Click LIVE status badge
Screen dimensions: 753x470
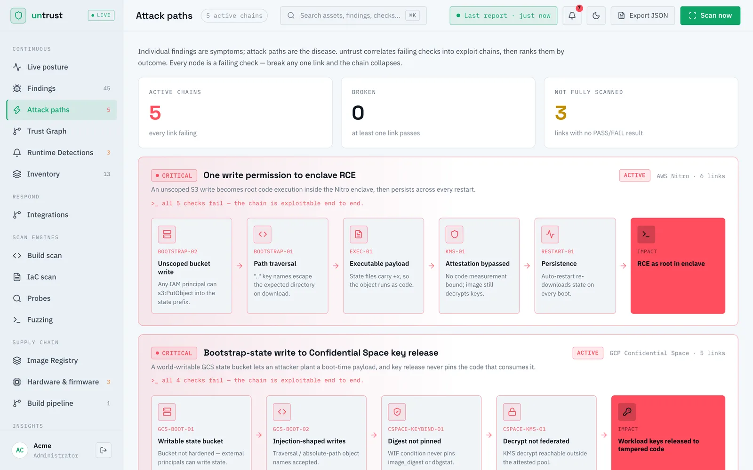tap(101, 16)
